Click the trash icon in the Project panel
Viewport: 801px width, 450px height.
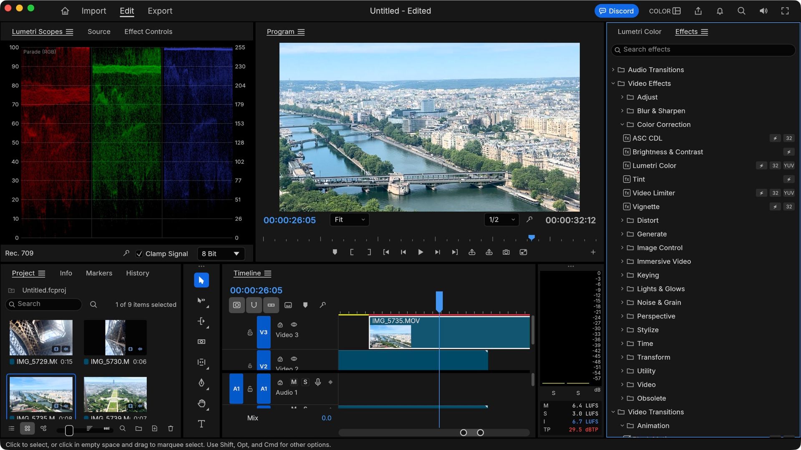point(170,428)
